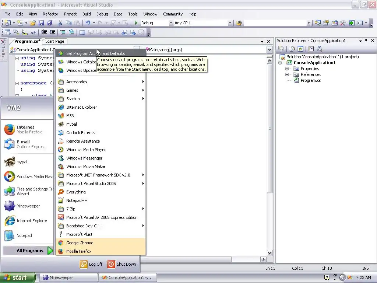Toggle a bookmark on the current line
The width and height of the screenshot is (377, 283).
pos(82,32)
